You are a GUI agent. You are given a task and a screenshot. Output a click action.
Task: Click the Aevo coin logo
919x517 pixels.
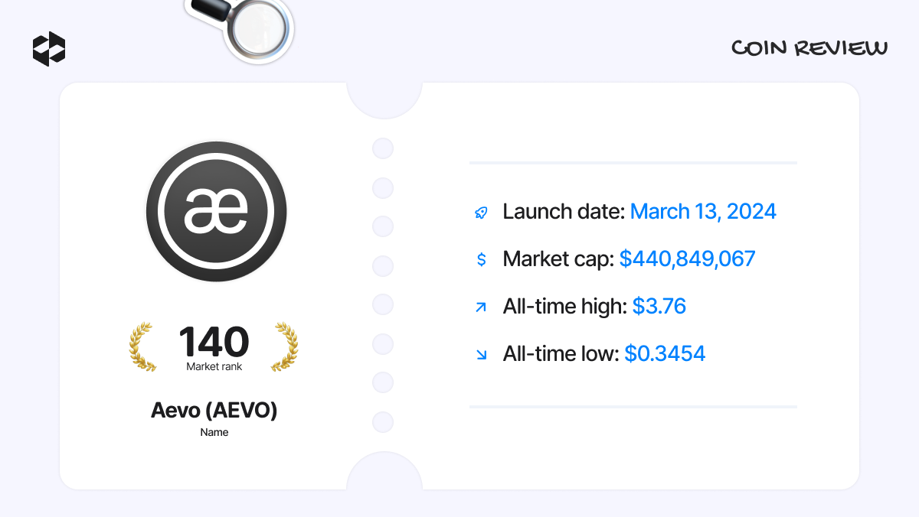217,213
